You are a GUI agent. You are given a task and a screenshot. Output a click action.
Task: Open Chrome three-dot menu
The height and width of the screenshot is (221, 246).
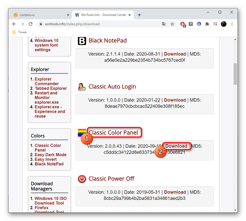point(232,24)
